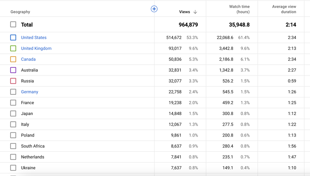Toggle the green United Kingdom checkbox

[13, 48]
